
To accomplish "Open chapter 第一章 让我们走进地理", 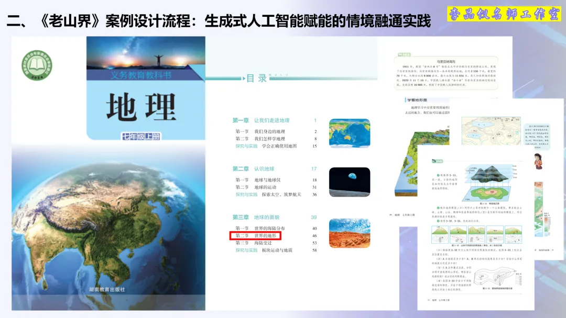I will pos(261,120).
